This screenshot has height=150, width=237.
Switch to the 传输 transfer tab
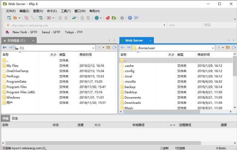point(5,118)
